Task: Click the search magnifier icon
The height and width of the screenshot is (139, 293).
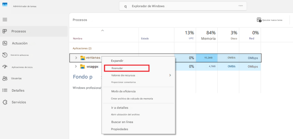Action: (125, 6)
